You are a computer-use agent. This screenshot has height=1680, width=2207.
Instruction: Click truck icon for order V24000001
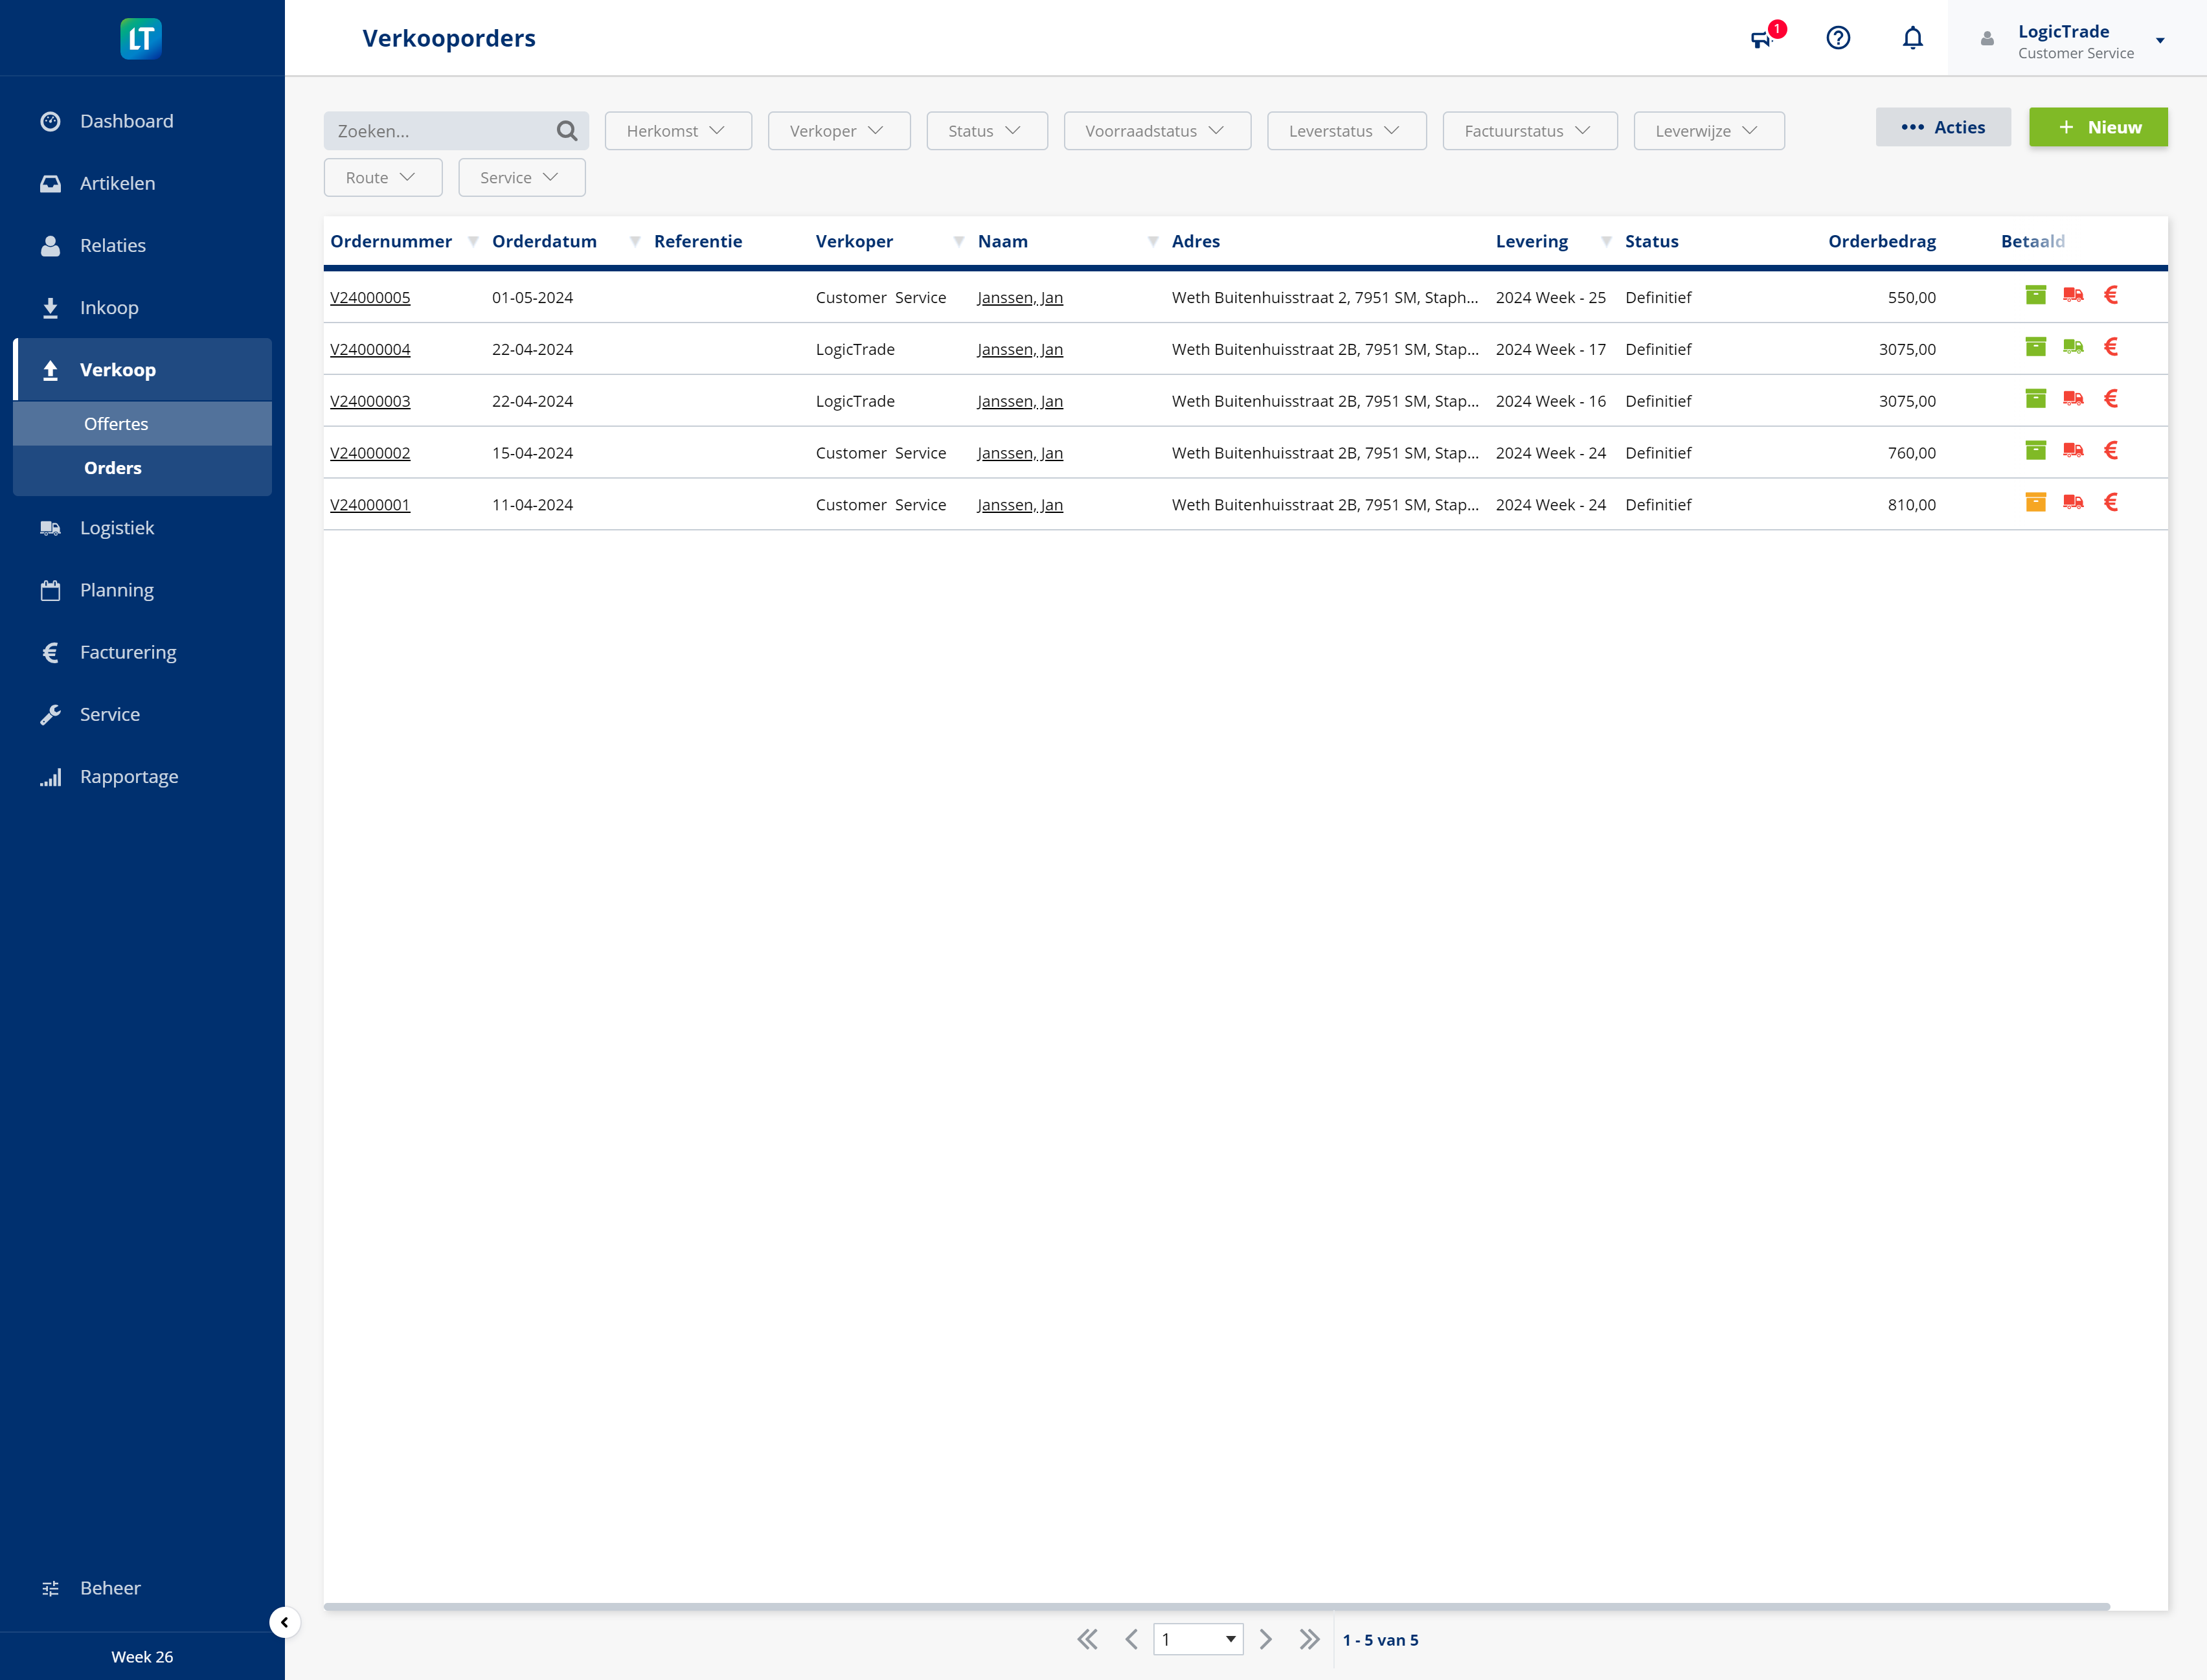tap(2073, 503)
